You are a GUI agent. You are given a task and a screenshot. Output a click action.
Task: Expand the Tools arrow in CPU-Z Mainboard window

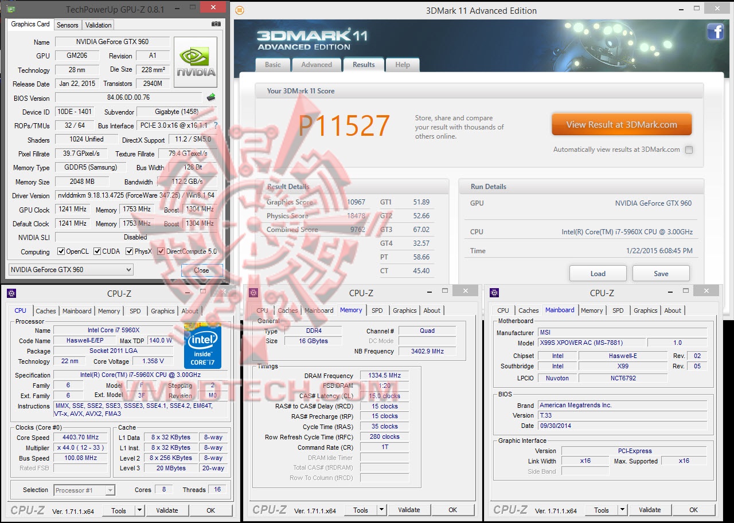(622, 510)
